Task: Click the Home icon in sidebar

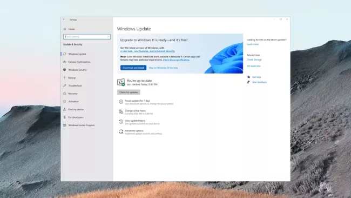Action: click(x=65, y=29)
